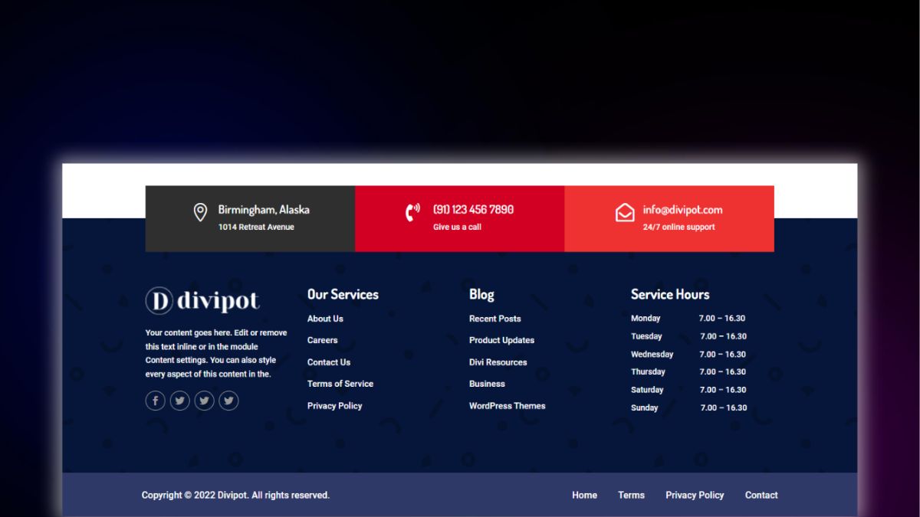This screenshot has height=517, width=920.
Task: Open Privacy Policy in bottom footer menu
Action: [695, 495]
